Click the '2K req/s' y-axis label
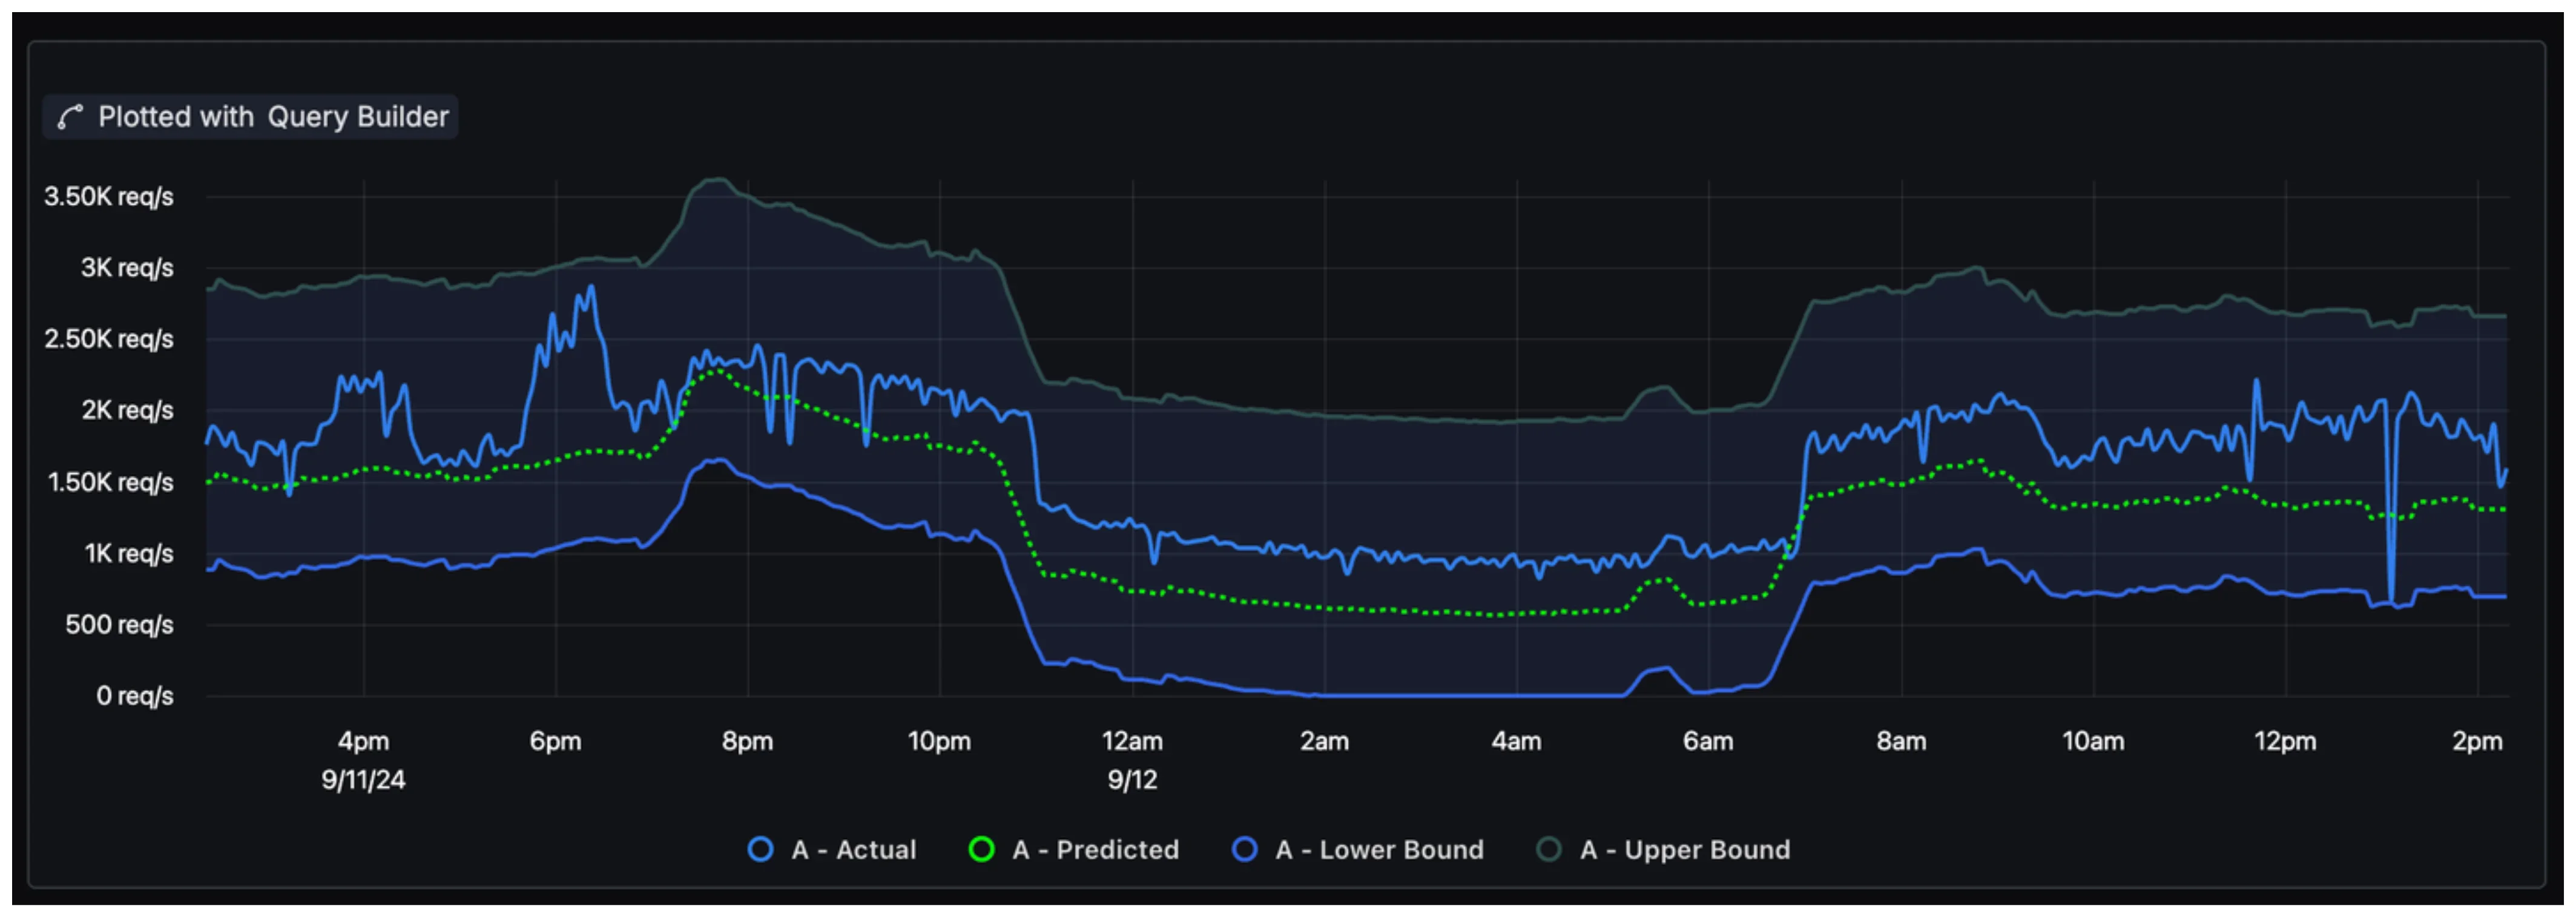This screenshot has height=917, width=2576. click(x=127, y=410)
